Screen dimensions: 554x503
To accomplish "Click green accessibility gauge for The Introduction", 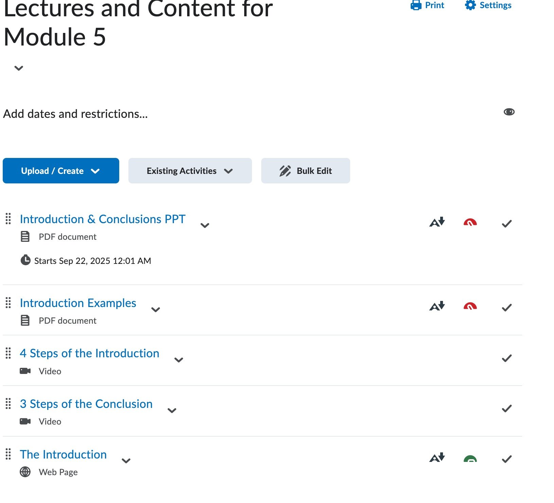I will tap(470, 459).
